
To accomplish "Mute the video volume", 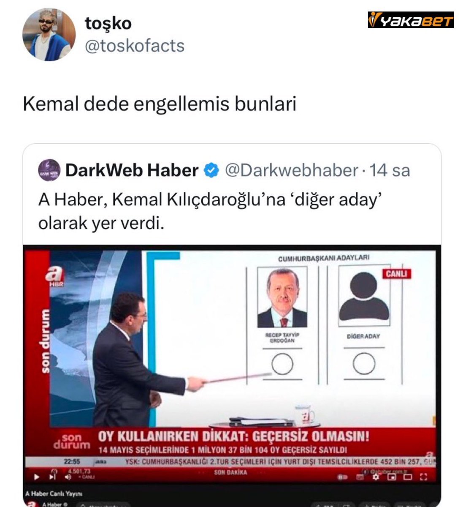I will coord(68,477).
